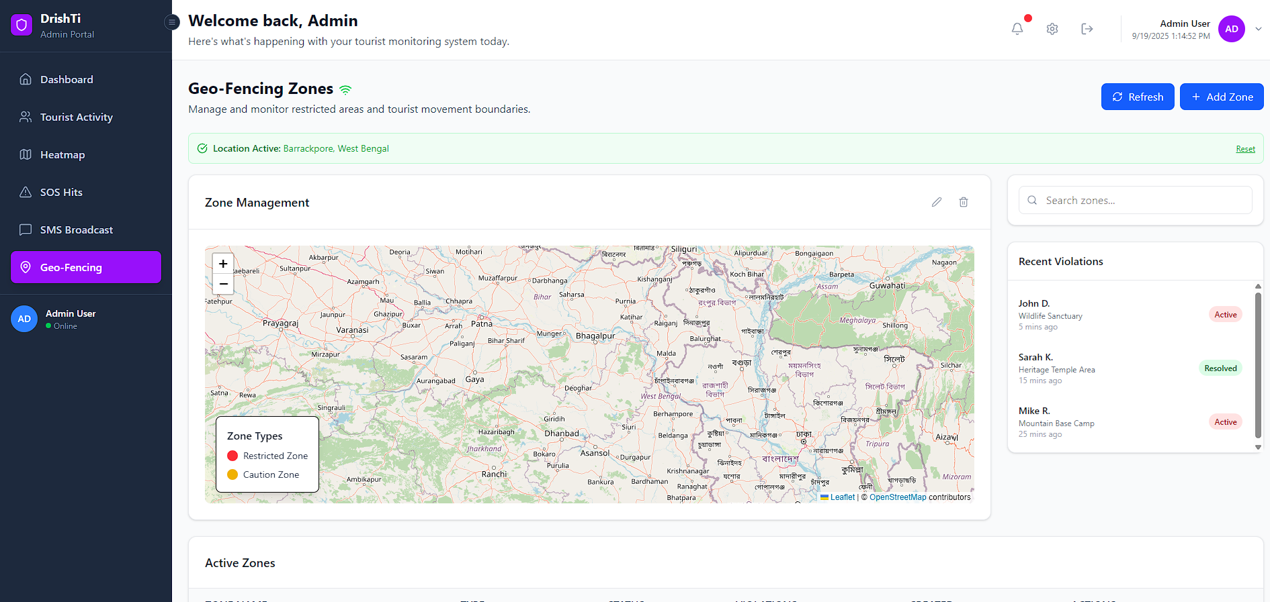
Task: Select the Geo-Fencing menu item
Action: pyautogui.click(x=86, y=267)
